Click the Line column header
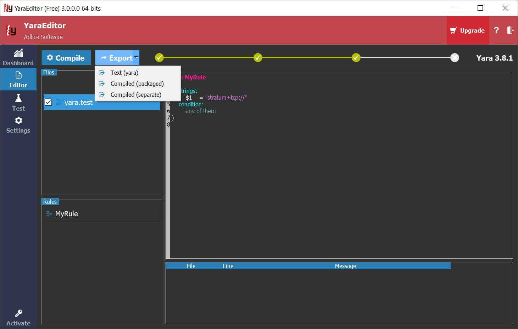Image resolution: width=518 pixels, height=329 pixels. [x=228, y=266]
